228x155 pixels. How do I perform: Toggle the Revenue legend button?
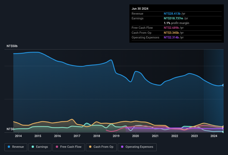[x=16, y=147]
